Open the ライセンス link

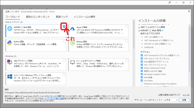51,96
